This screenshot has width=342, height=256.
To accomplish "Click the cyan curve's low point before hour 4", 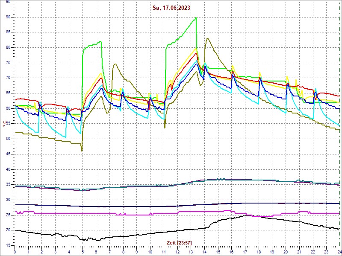I will [65, 137].
